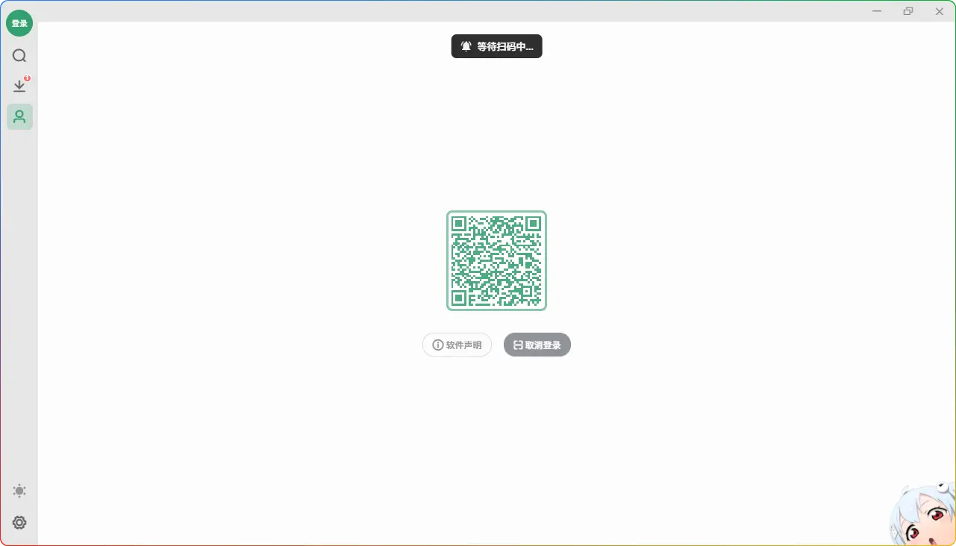Open the search page from sidebar

[x=19, y=56]
